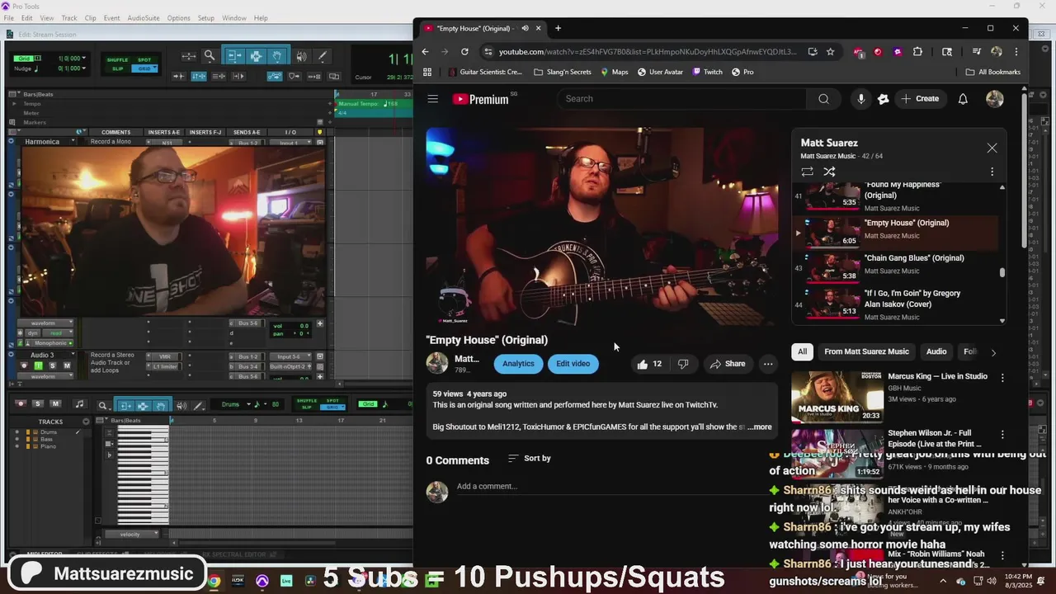Click the YouTube search input field
Image resolution: width=1056 pixels, height=594 pixels.
[x=682, y=99]
